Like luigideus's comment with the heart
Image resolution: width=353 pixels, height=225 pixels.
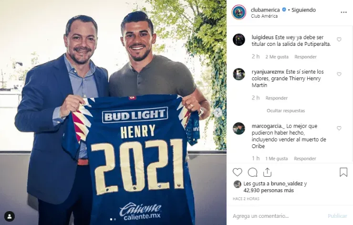[339, 40]
